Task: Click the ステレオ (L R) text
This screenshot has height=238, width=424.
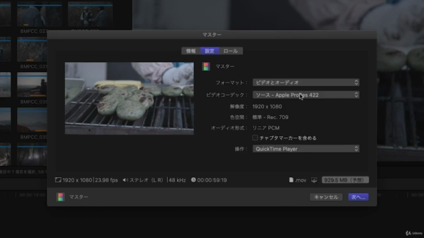Action: (x=146, y=180)
